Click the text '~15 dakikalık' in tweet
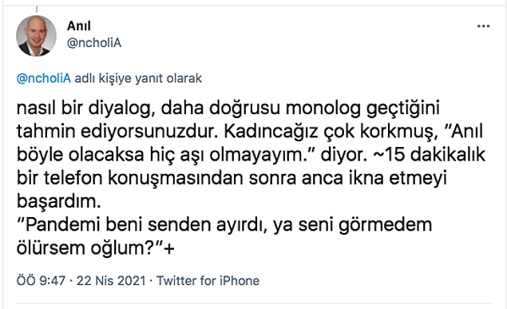The width and height of the screenshot is (507, 309). click(430, 155)
